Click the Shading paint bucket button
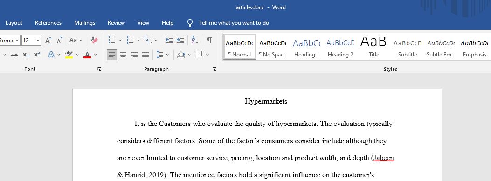491x181 pixels. point(181,55)
